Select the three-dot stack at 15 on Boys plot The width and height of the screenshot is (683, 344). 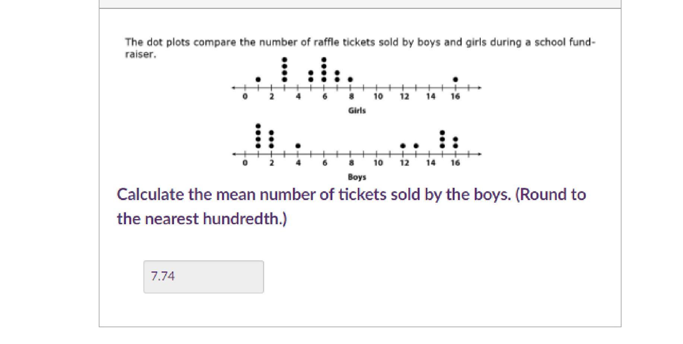coord(442,139)
